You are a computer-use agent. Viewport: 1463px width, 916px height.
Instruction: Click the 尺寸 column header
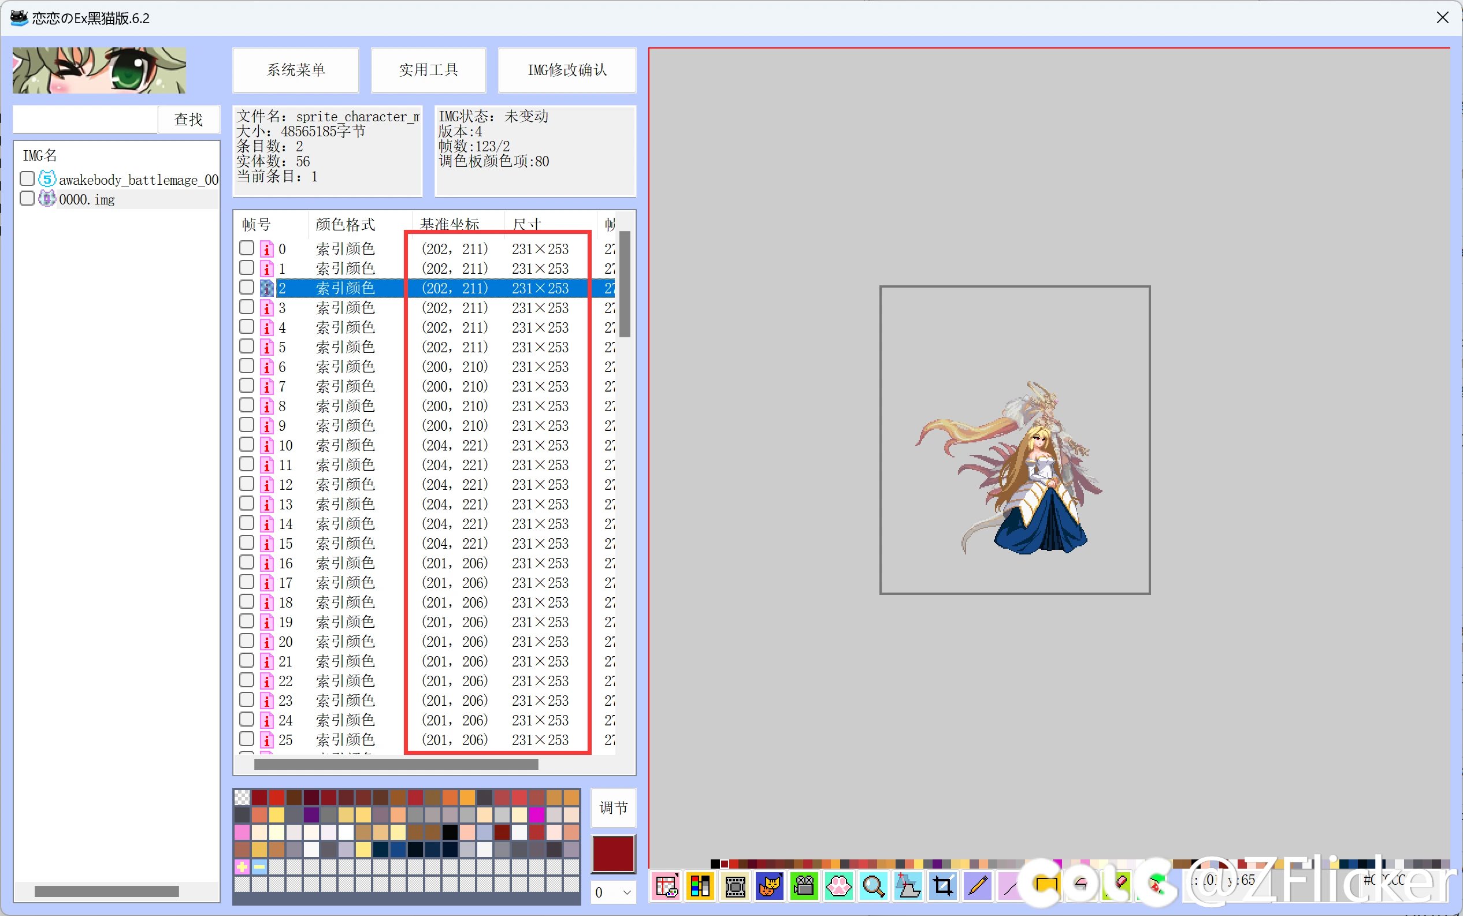[x=550, y=224]
